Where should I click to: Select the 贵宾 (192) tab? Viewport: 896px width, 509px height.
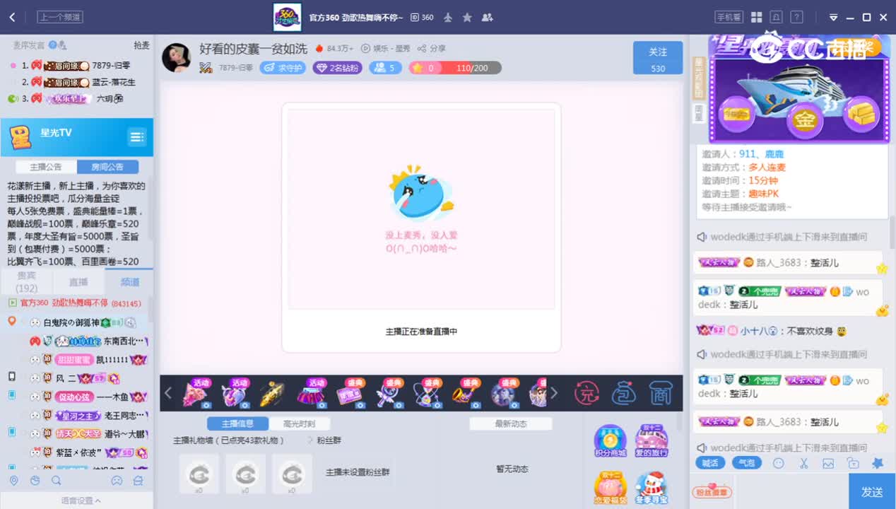pyautogui.click(x=27, y=282)
